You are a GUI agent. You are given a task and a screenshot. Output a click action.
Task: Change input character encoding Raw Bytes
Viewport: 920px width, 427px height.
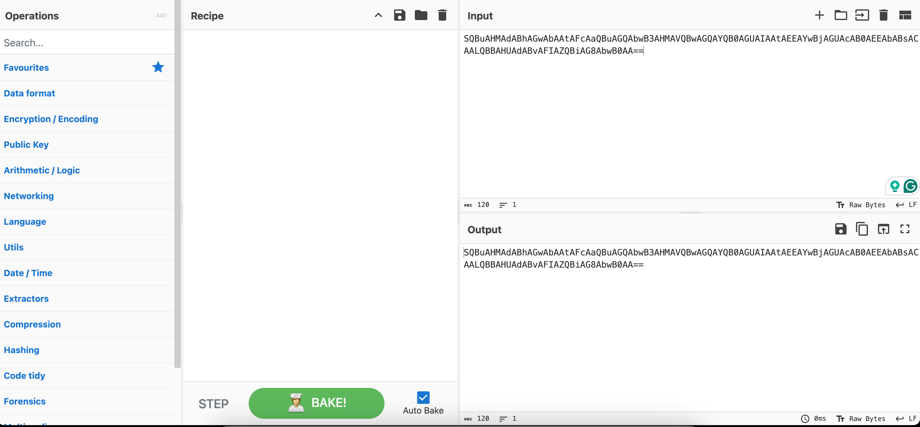tap(861, 205)
